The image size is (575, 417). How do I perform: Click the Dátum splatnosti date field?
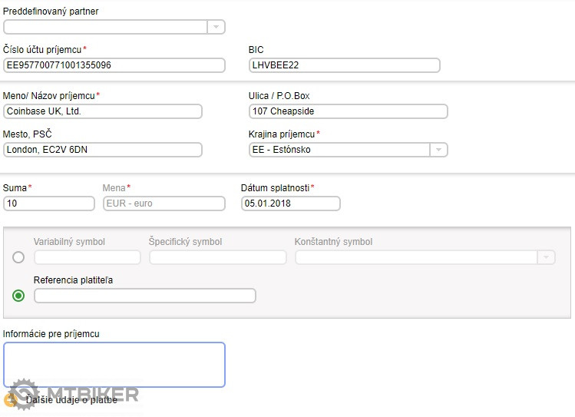pyautogui.click(x=290, y=204)
